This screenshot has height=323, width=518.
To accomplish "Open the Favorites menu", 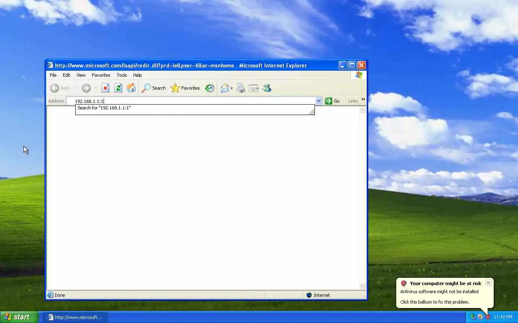I will pyautogui.click(x=101, y=75).
